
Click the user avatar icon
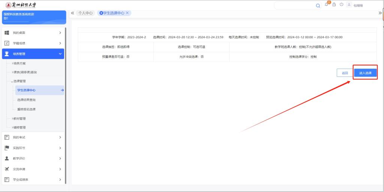(349, 5)
